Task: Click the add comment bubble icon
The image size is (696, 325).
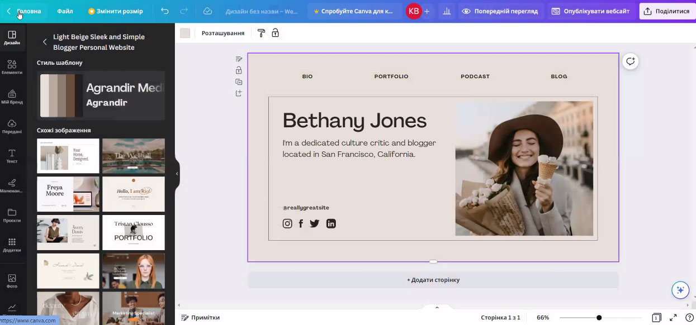Action: click(631, 61)
